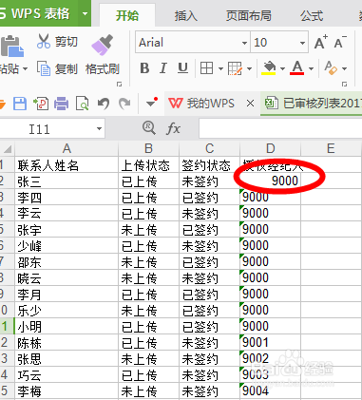Toggle Italic formatting
The image size is (362, 400).
click(163, 68)
